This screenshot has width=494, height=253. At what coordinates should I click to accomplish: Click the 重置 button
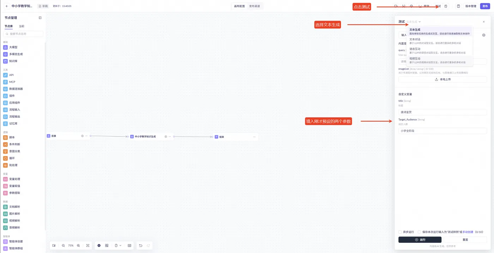[x=465, y=240]
